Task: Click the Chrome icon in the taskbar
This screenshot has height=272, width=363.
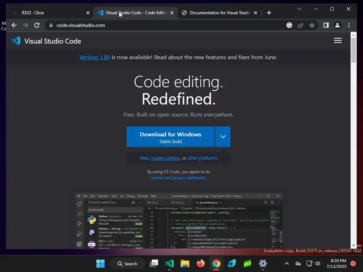Action: point(216,263)
